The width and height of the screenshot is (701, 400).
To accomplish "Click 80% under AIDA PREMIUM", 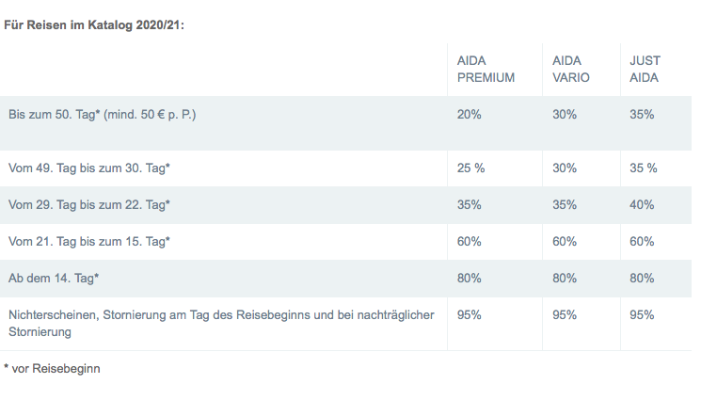I will (x=469, y=278).
